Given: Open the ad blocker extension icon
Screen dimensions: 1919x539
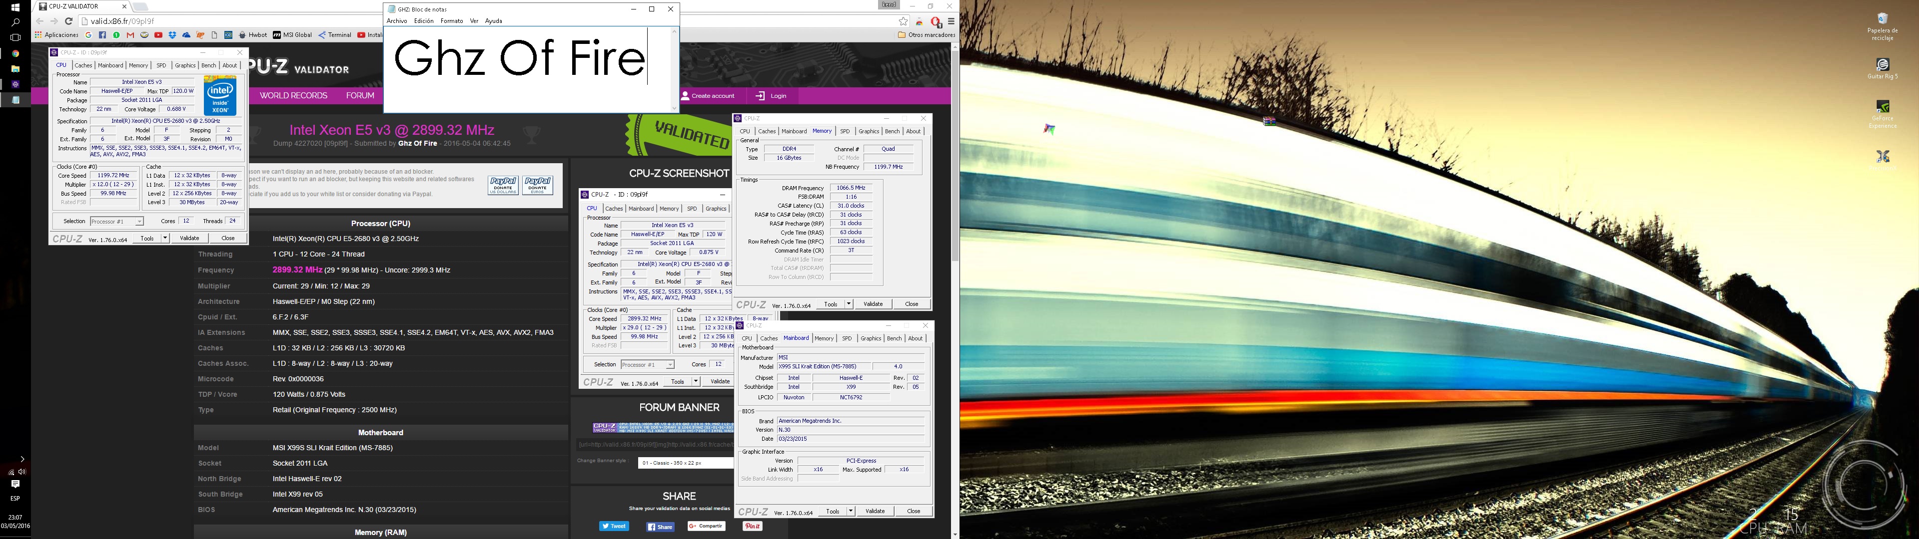Looking at the screenshot, I should [937, 21].
